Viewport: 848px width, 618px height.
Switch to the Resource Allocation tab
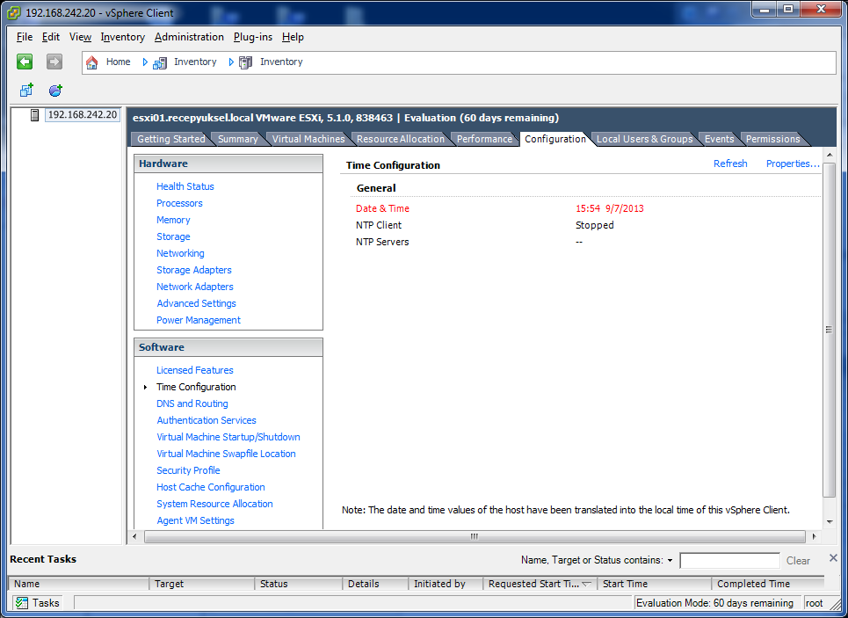(400, 139)
